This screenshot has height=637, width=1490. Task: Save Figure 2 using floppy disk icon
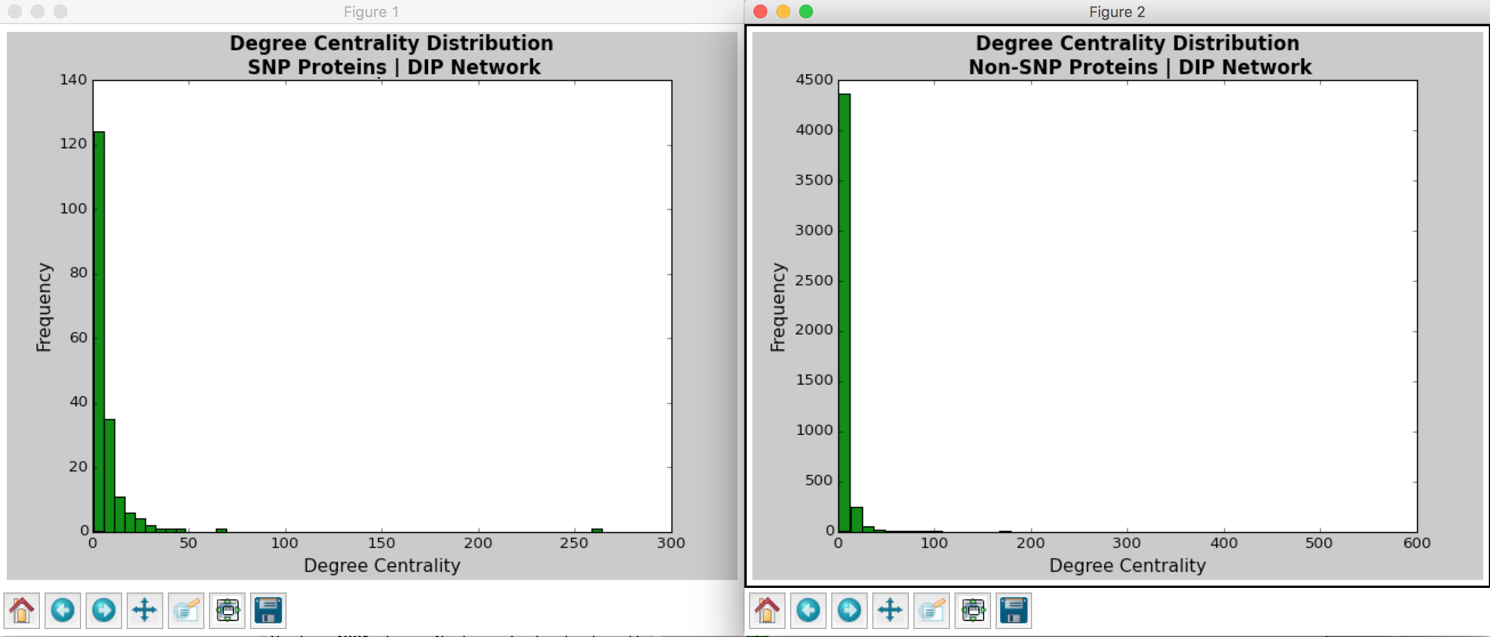1013,610
